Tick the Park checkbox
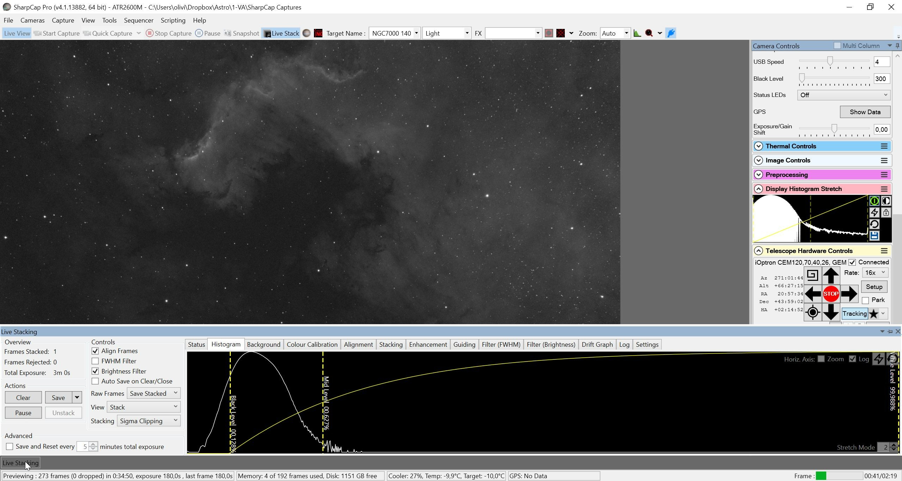Image resolution: width=902 pixels, height=481 pixels. pos(865,300)
